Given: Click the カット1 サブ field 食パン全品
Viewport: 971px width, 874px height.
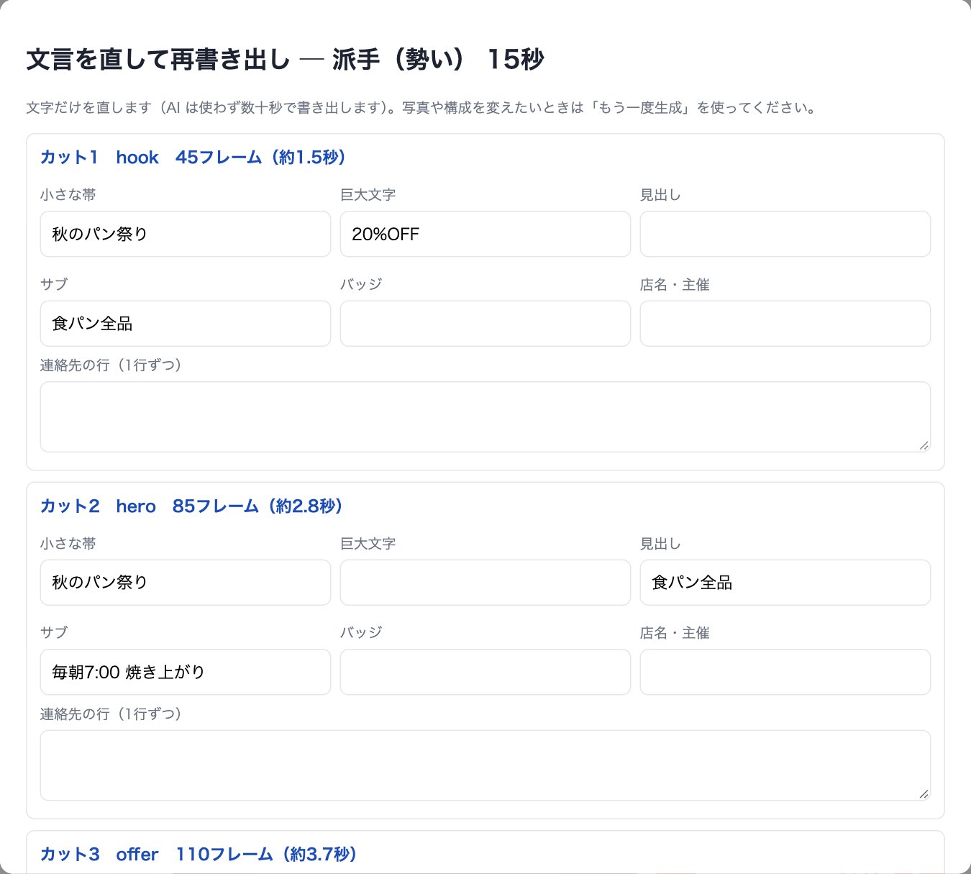Looking at the screenshot, I should coord(186,324).
